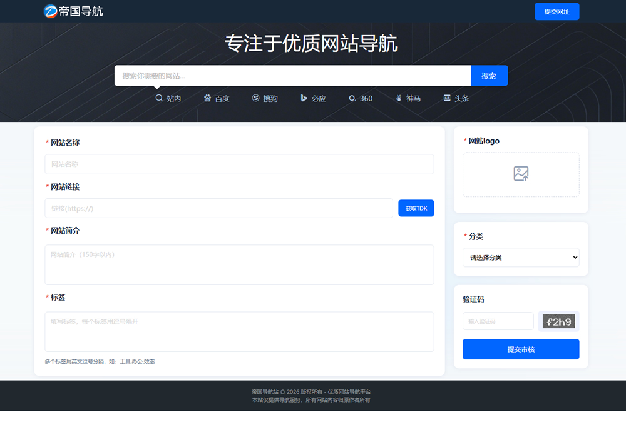The image size is (626, 427).
Task: Click the 帝国导航站 © 2026 copyright line
Action: [311, 392]
